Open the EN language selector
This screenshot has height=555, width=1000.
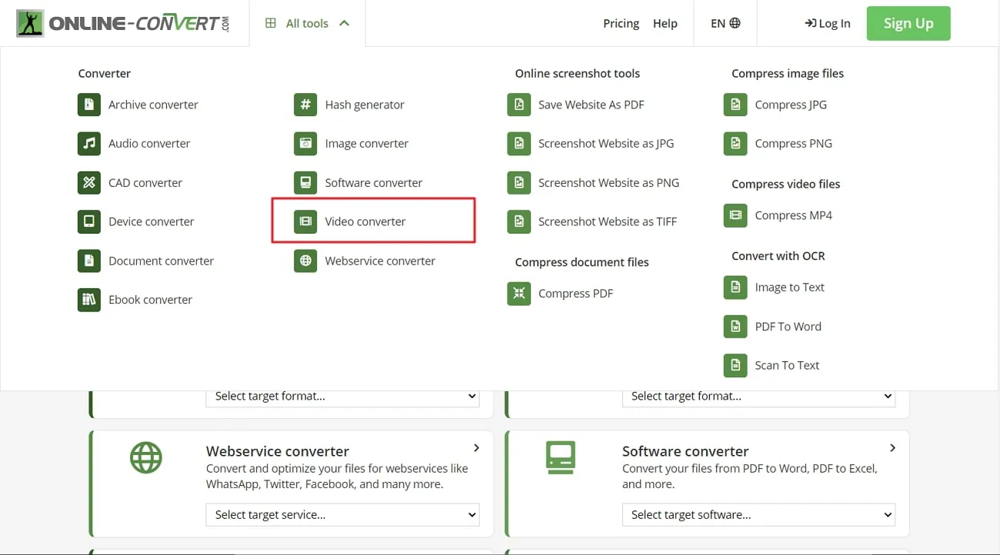point(724,23)
